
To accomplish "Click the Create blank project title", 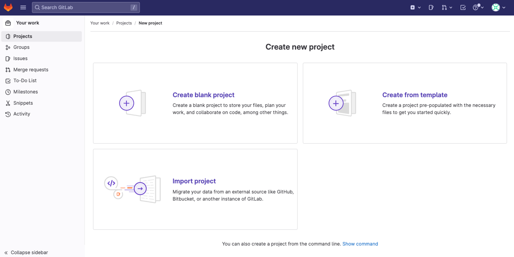I will [204, 95].
